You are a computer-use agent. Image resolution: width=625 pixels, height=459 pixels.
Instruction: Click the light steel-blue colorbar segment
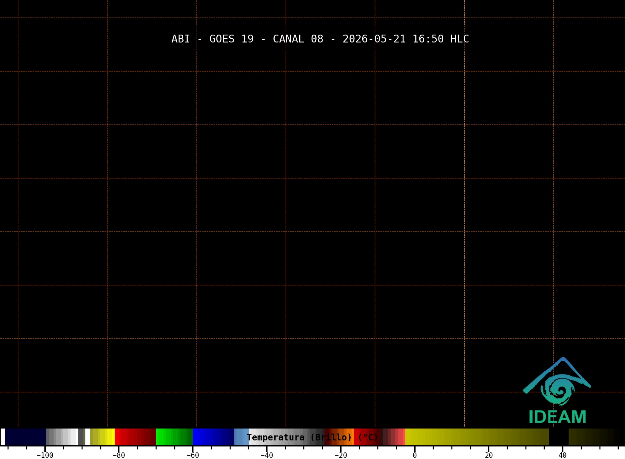[x=242, y=437]
